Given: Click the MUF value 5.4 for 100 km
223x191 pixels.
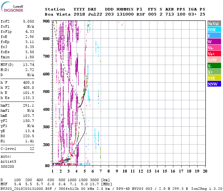Looking at the screenshot, I should [x=17, y=184].
